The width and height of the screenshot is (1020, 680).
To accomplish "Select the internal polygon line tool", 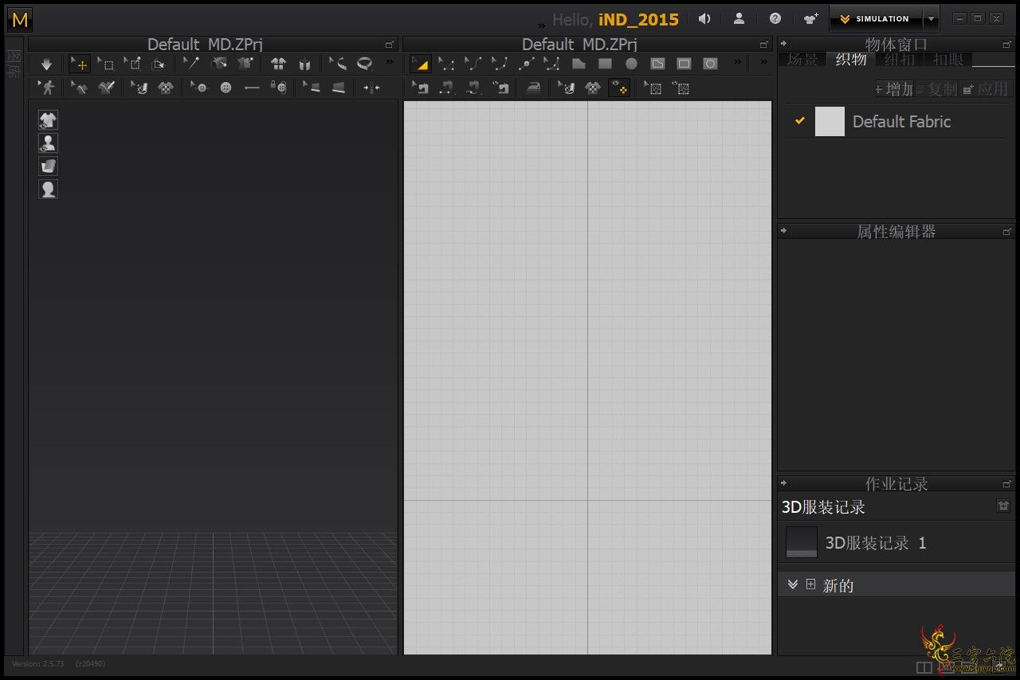I will [657, 64].
